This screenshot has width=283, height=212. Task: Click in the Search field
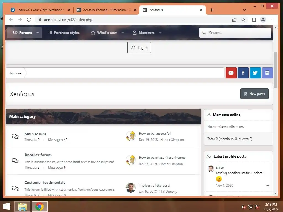(x=235, y=33)
